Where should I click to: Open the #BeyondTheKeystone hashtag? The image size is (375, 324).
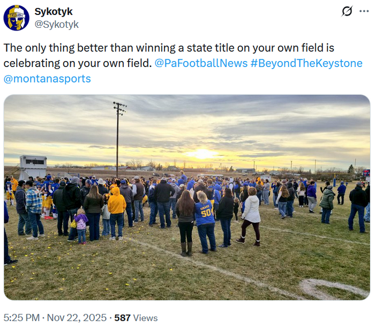[306, 63]
